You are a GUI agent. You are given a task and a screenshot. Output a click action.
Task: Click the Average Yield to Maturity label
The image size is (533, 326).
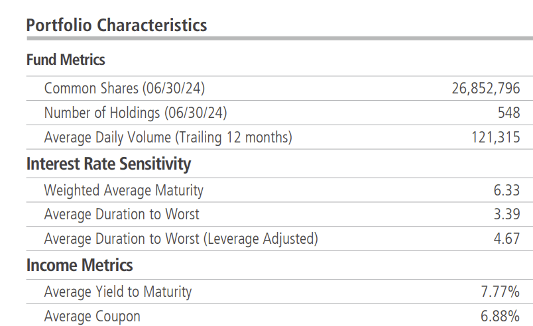click(x=118, y=292)
